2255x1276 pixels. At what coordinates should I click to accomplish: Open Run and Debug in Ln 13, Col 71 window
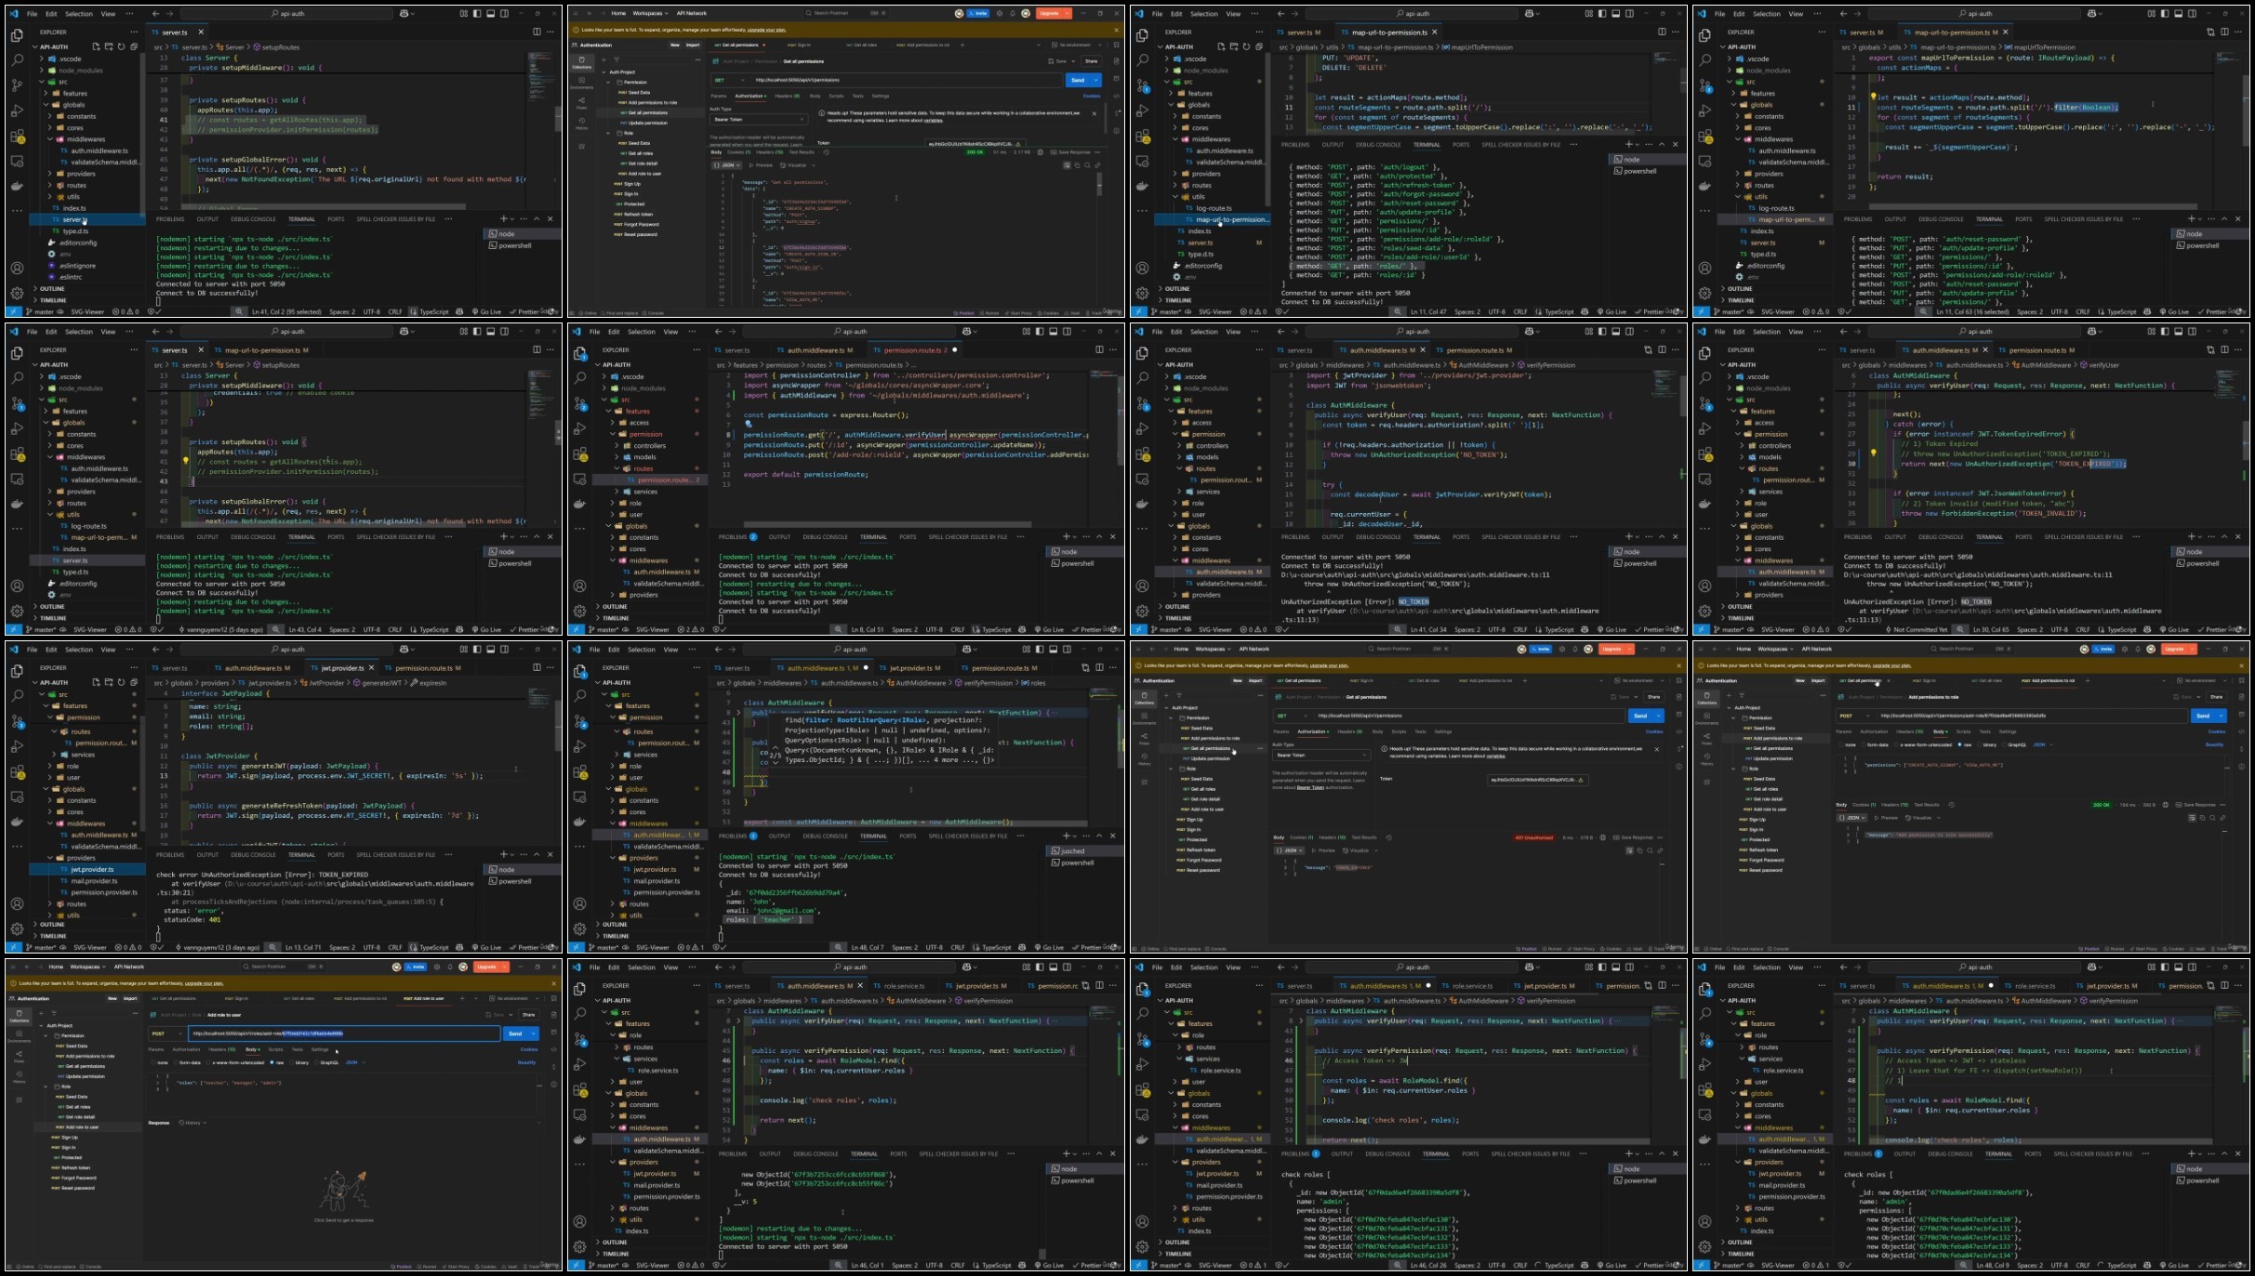[17, 746]
